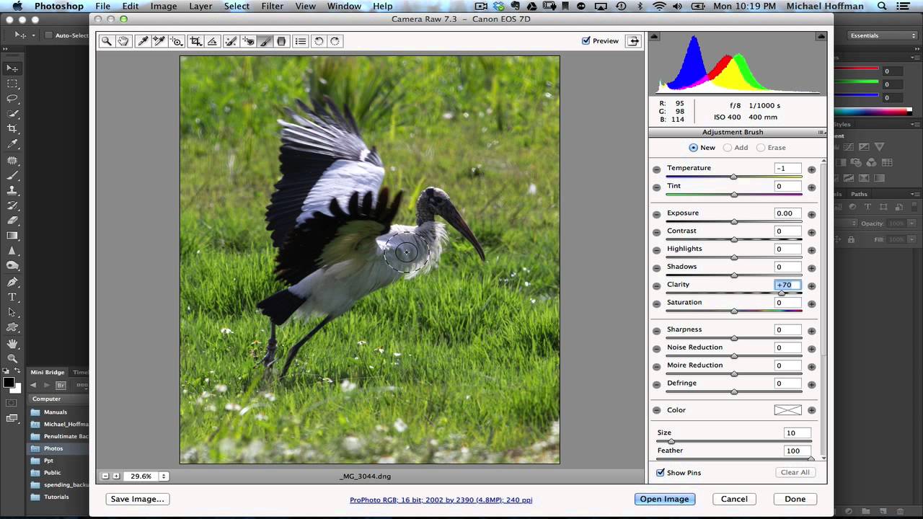923x519 pixels.
Task: Pick the White Balance eyedropper tool
Action: click(x=143, y=41)
